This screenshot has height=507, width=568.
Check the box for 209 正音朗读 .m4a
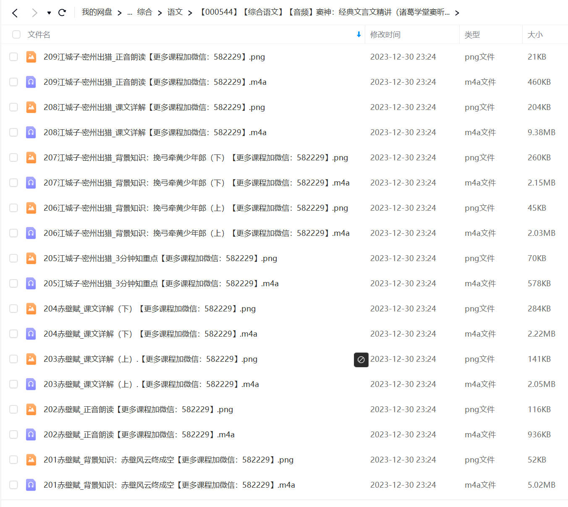point(13,82)
